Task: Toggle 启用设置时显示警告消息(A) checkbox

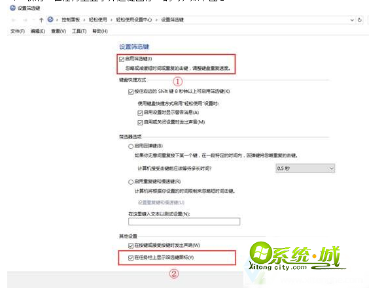Action: coord(140,113)
